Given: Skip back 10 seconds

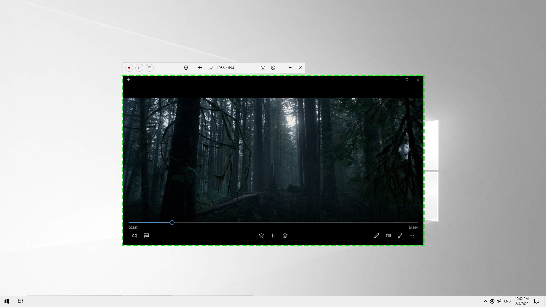Looking at the screenshot, I should [x=261, y=236].
